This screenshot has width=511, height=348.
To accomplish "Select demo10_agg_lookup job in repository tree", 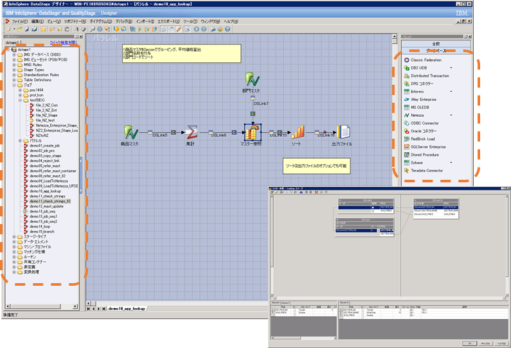I will 45,191.
